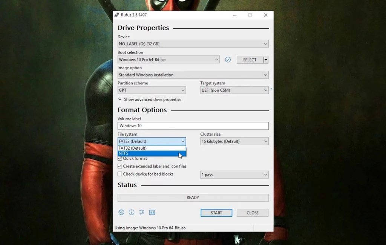Click the Rufus icon in the title bar

pos(116,15)
